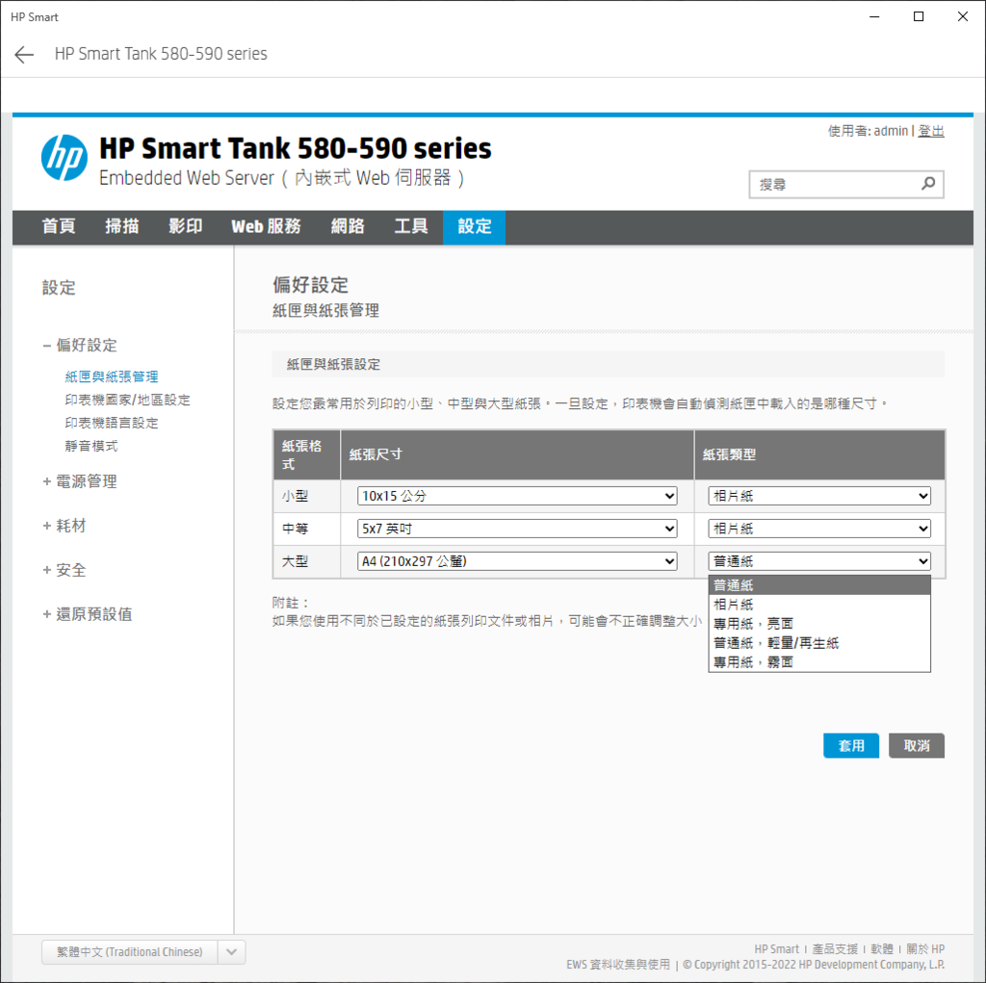Open the HP Smart footer link
This screenshot has height=983, width=986.
tap(777, 949)
